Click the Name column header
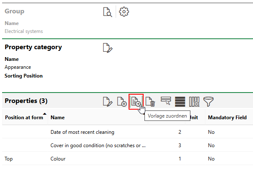 point(57,118)
